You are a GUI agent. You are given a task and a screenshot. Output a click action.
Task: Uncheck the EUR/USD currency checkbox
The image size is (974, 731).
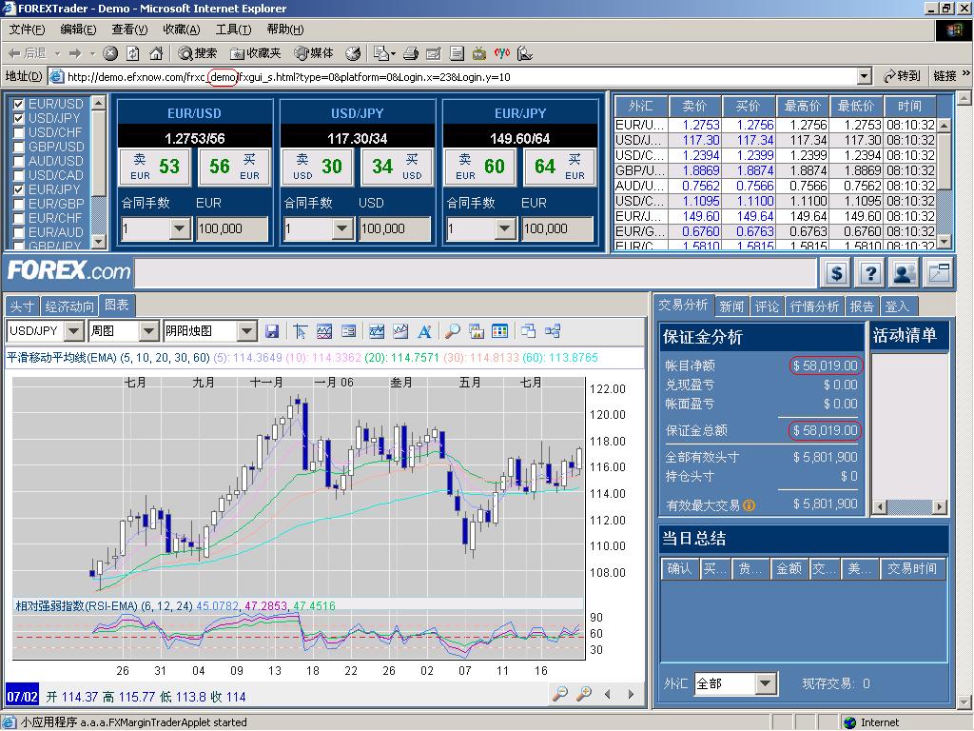19,104
